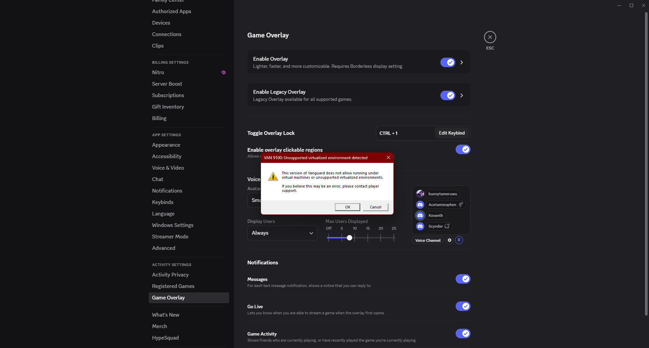Maximize the Discord window
649x348 pixels.
(x=631, y=5)
